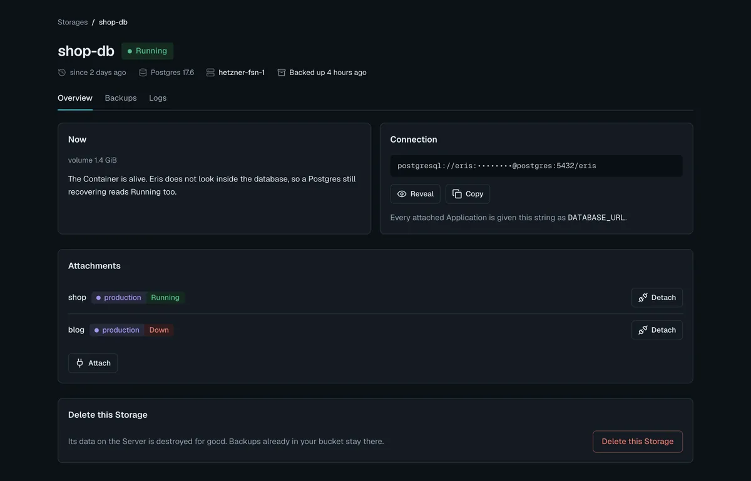The image size is (751, 481).
Task: Reveal the connection password
Action: point(416,194)
